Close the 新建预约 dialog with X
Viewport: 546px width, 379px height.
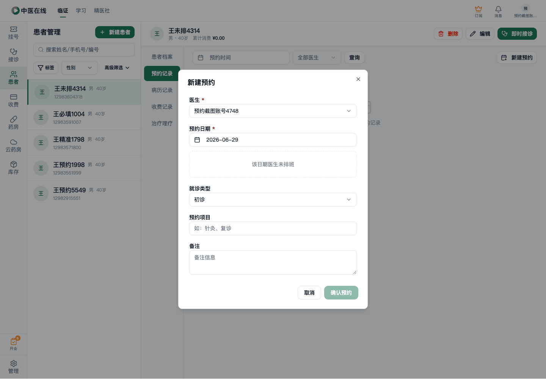coord(358,79)
